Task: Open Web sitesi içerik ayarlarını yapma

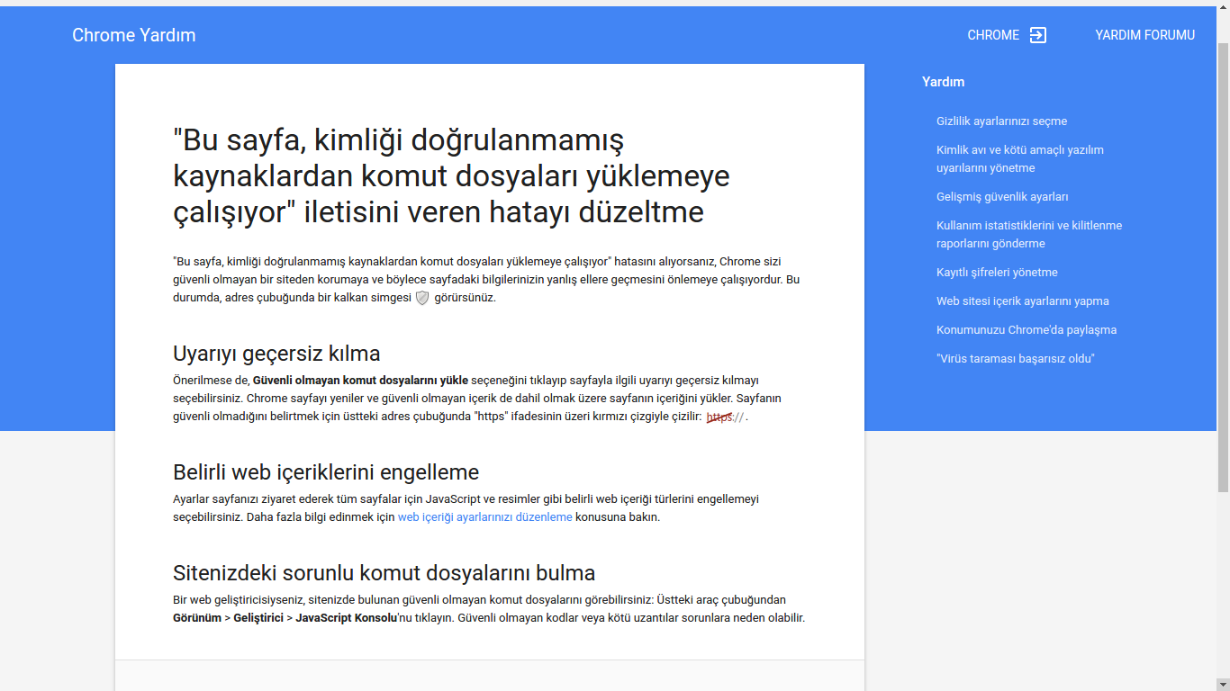Action: pos(1022,301)
